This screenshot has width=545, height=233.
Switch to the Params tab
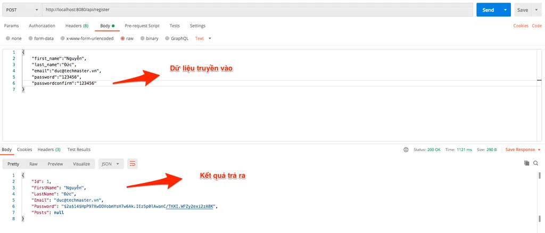(12, 26)
